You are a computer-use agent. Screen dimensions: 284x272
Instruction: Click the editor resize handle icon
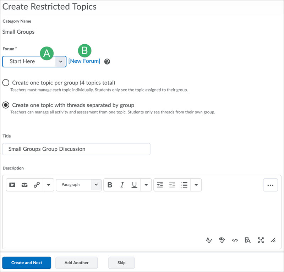tap(273, 240)
